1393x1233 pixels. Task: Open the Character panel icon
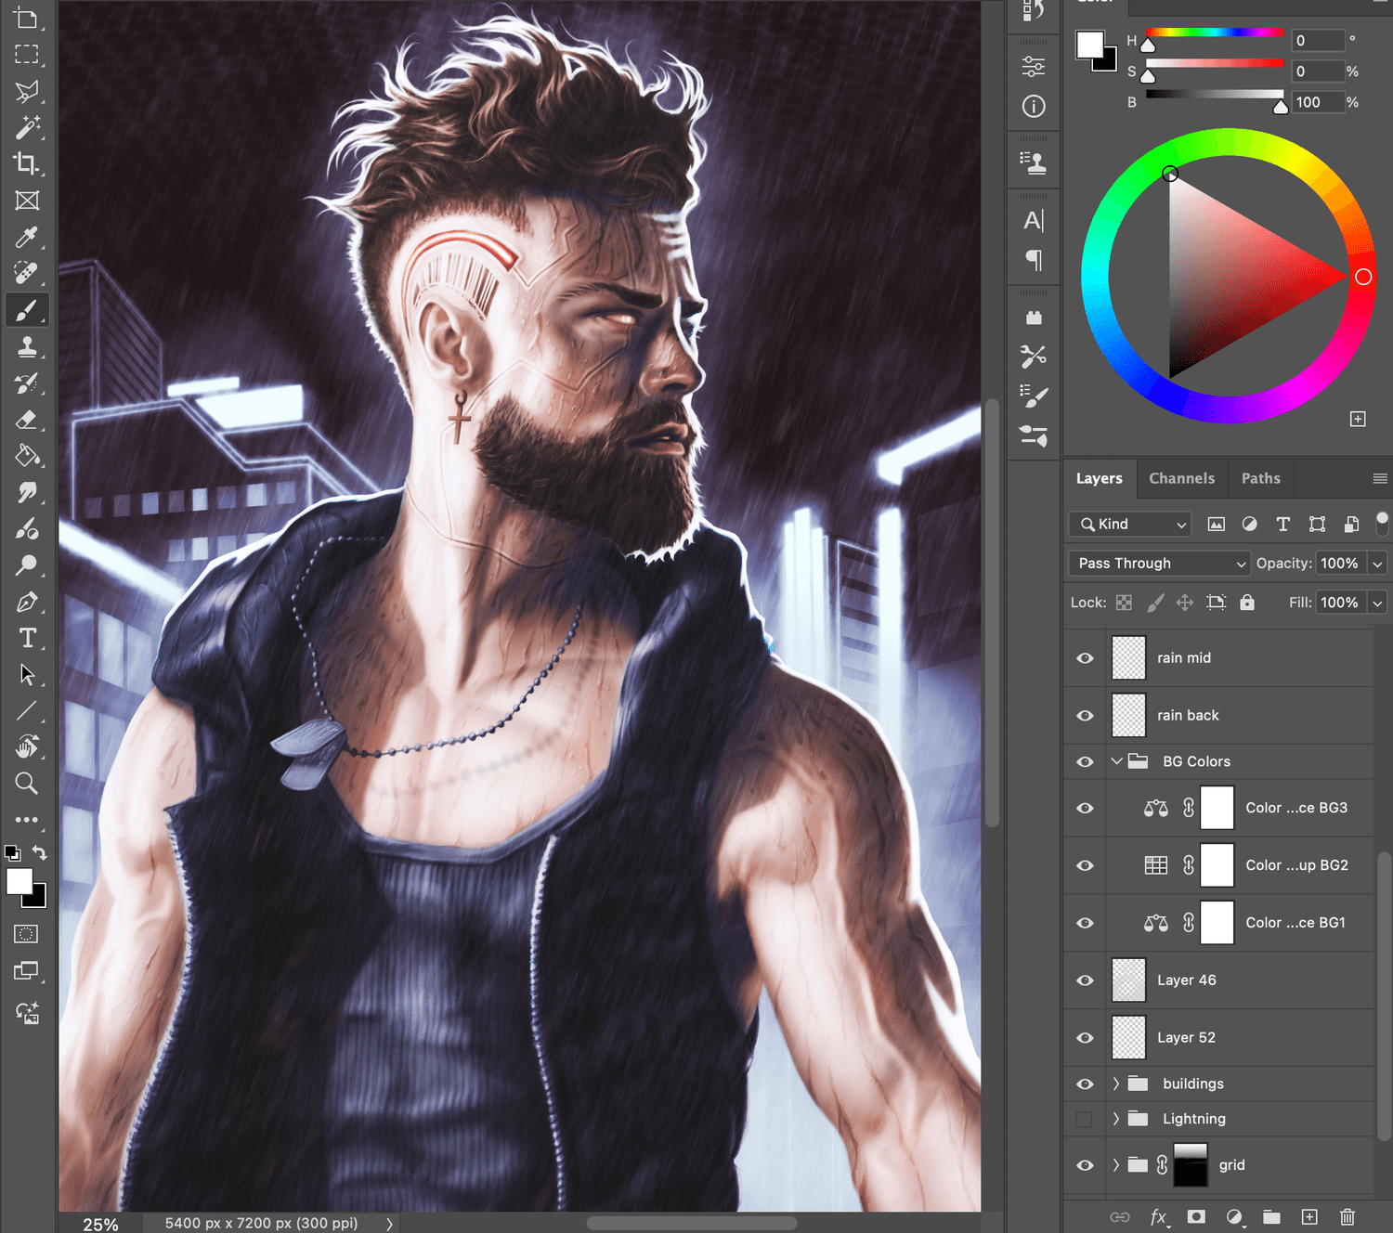pos(1034,221)
